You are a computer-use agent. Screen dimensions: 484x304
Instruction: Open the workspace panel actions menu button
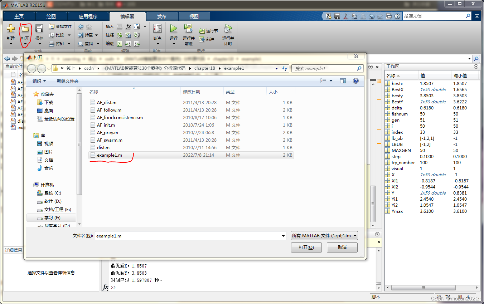476,67
